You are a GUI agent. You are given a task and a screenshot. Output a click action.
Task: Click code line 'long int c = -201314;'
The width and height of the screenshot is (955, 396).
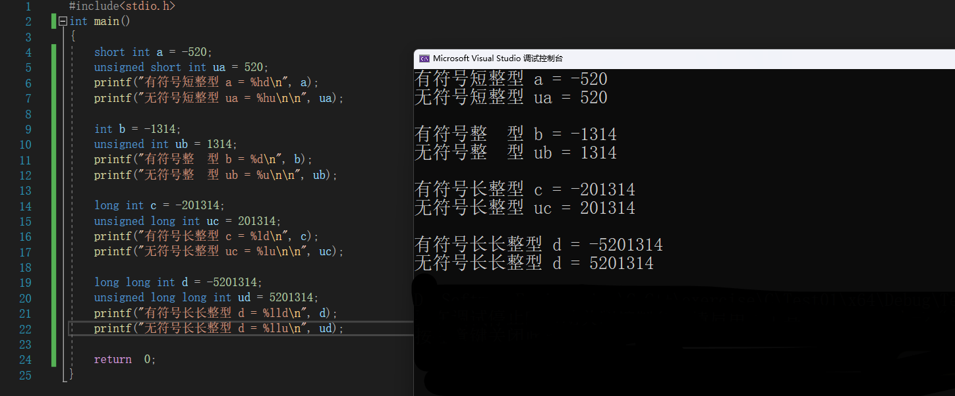click(x=159, y=205)
